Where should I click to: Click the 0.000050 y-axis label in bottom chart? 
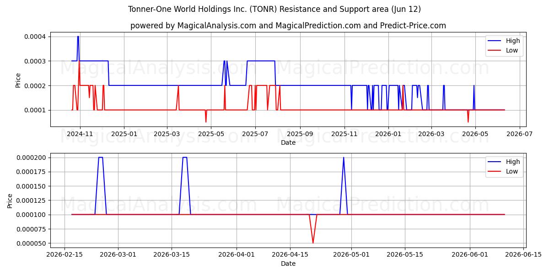click(30, 243)
